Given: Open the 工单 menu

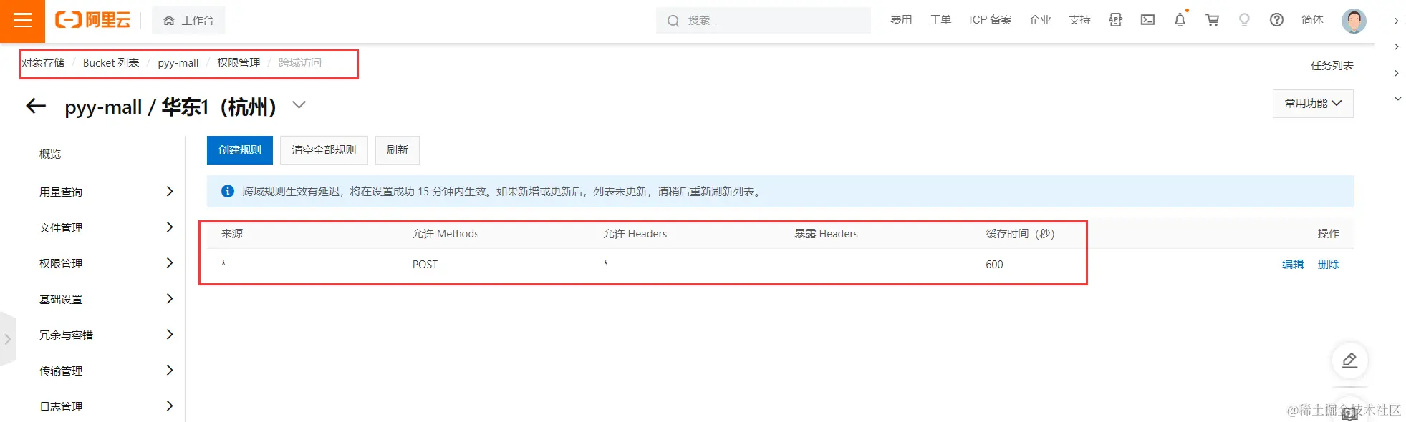Looking at the screenshot, I should pos(940,20).
